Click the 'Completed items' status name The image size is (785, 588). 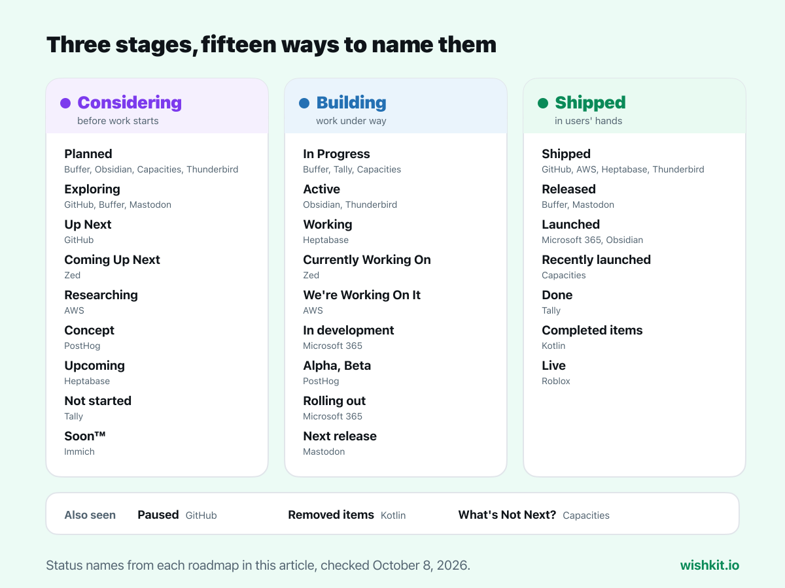coord(592,331)
